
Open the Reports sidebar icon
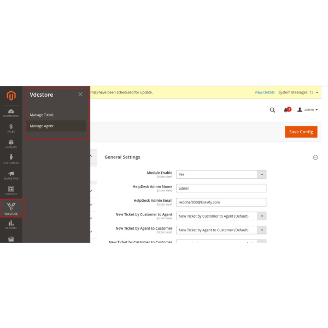click(x=11, y=225)
